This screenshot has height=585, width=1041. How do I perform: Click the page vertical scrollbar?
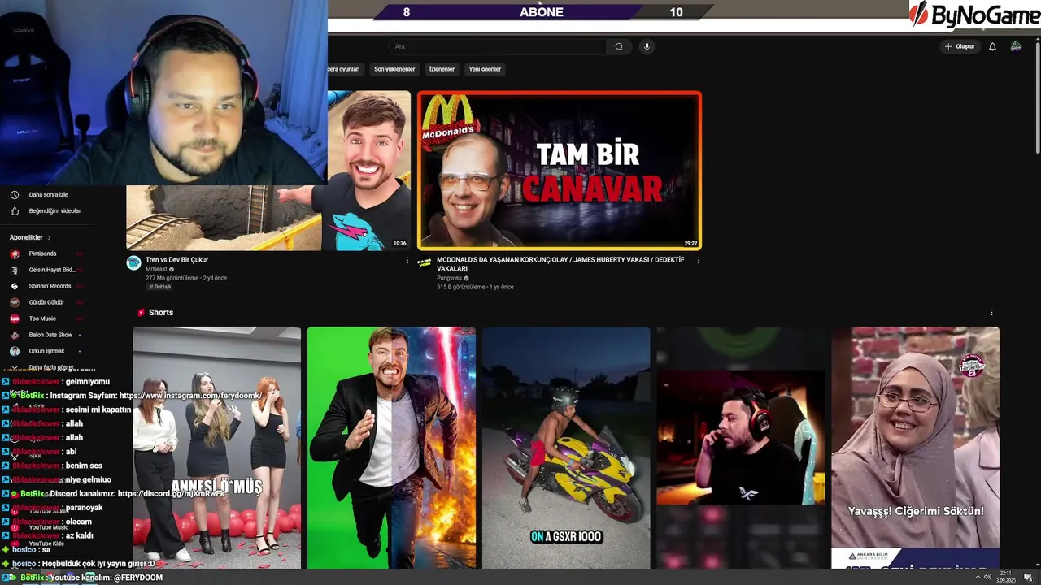(x=1037, y=97)
